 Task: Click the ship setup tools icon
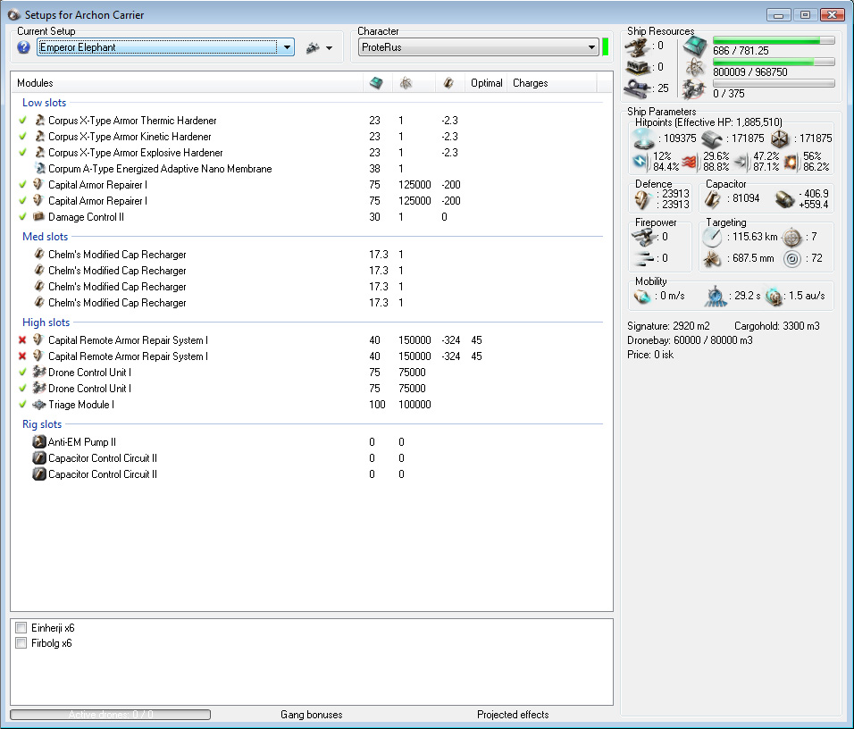[x=313, y=48]
